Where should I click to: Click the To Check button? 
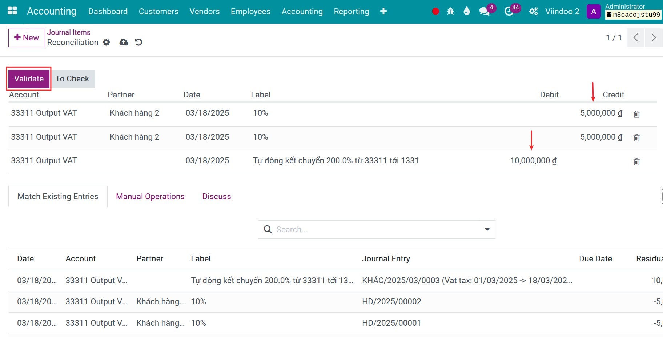(72, 79)
